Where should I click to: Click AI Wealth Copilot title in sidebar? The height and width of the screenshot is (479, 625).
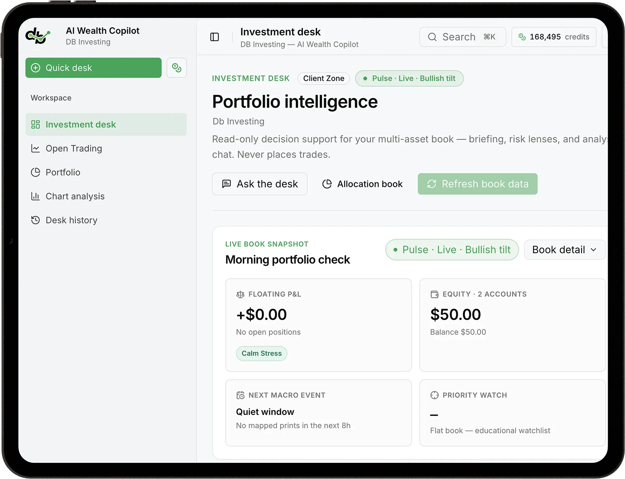pyautogui.click(x=102, y=31)
